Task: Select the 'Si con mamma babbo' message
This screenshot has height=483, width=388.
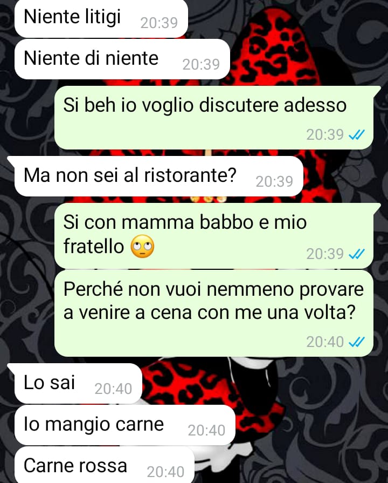Action: tap(214, 236)
